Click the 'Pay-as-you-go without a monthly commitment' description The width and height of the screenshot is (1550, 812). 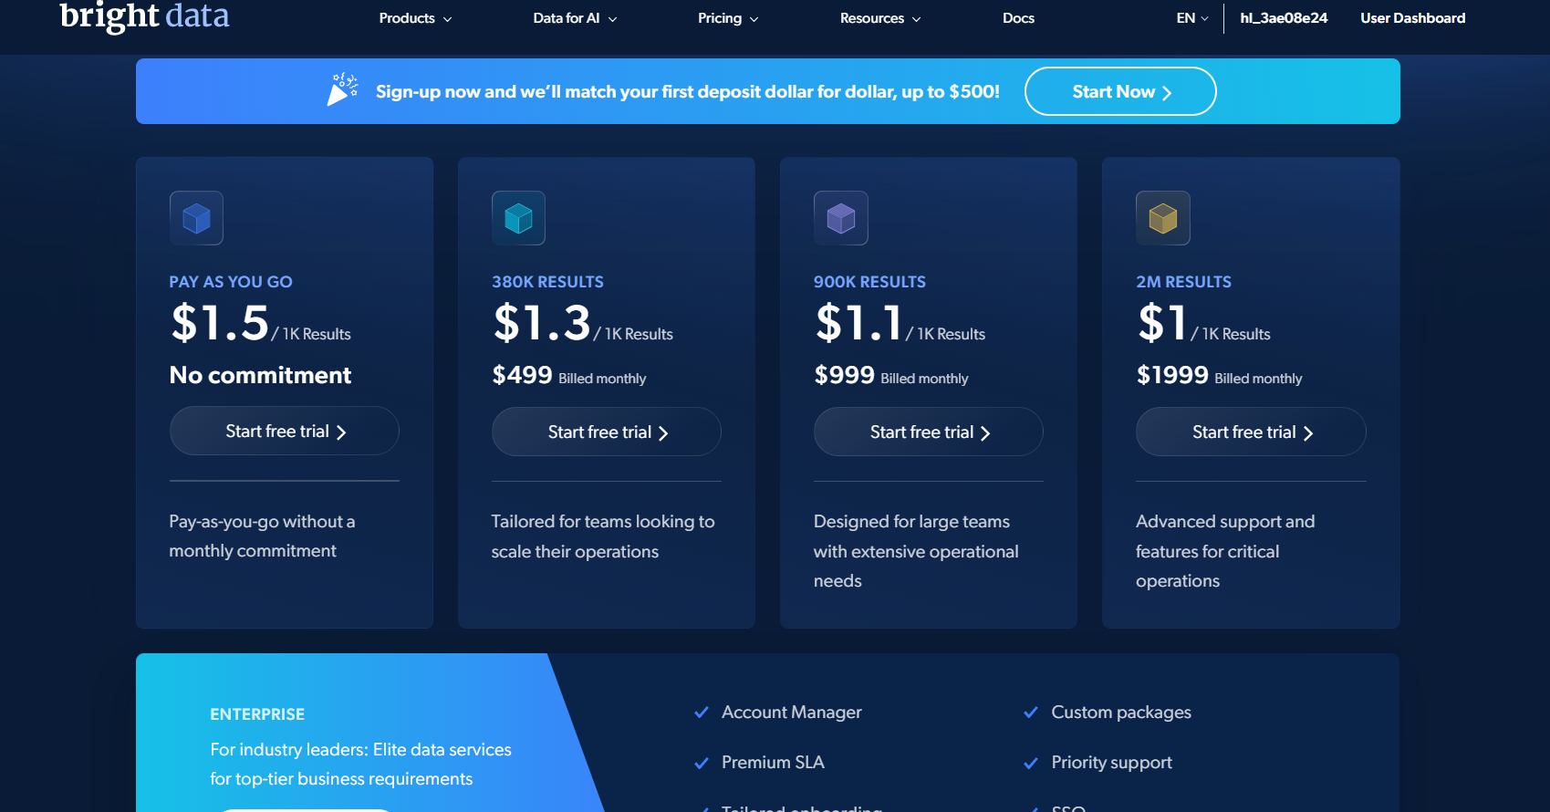pyautogui.click(x=262, y=536)
